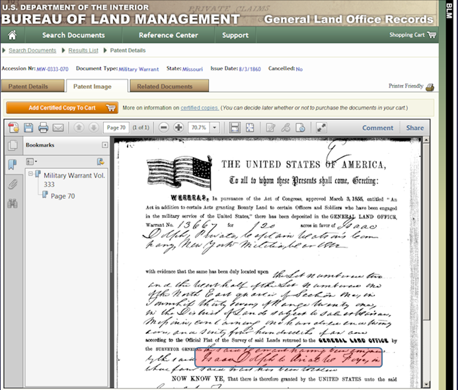Follow the Search Documents breadcrumb link
This screenshot has width=458, height=390.
32,50
